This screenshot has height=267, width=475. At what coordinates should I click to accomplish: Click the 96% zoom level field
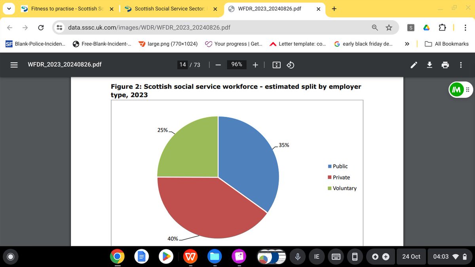237,64
